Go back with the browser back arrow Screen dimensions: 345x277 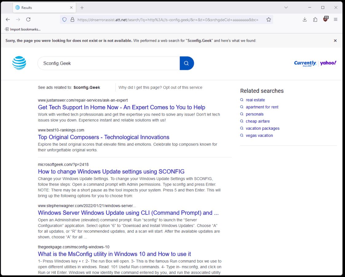(x=8, y=20)
